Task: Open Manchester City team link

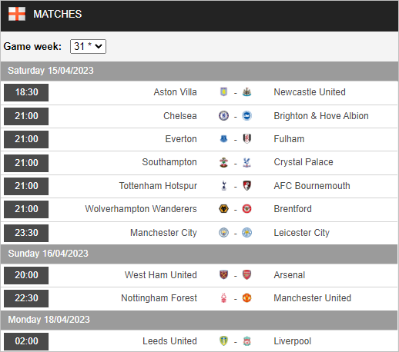Action: [163, 233]
